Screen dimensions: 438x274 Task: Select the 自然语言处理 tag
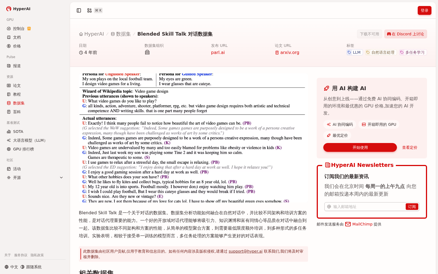381,52
